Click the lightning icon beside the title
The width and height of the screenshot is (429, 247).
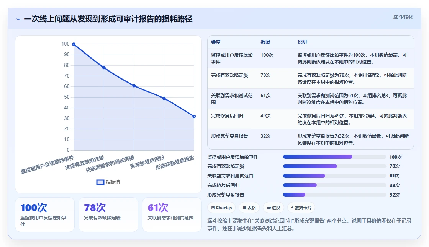click(18, 19)
